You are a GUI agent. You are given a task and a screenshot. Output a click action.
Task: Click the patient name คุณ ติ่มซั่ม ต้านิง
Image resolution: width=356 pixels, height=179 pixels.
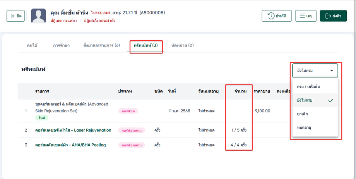coord(69,13)
